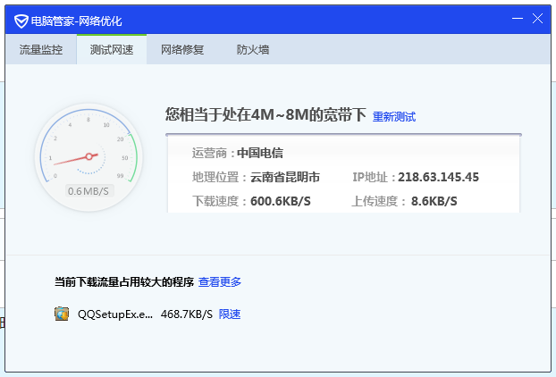This screenshot has width=556, height=377.
Task: Open the 查看更多 link
Action: pos(220,282)
